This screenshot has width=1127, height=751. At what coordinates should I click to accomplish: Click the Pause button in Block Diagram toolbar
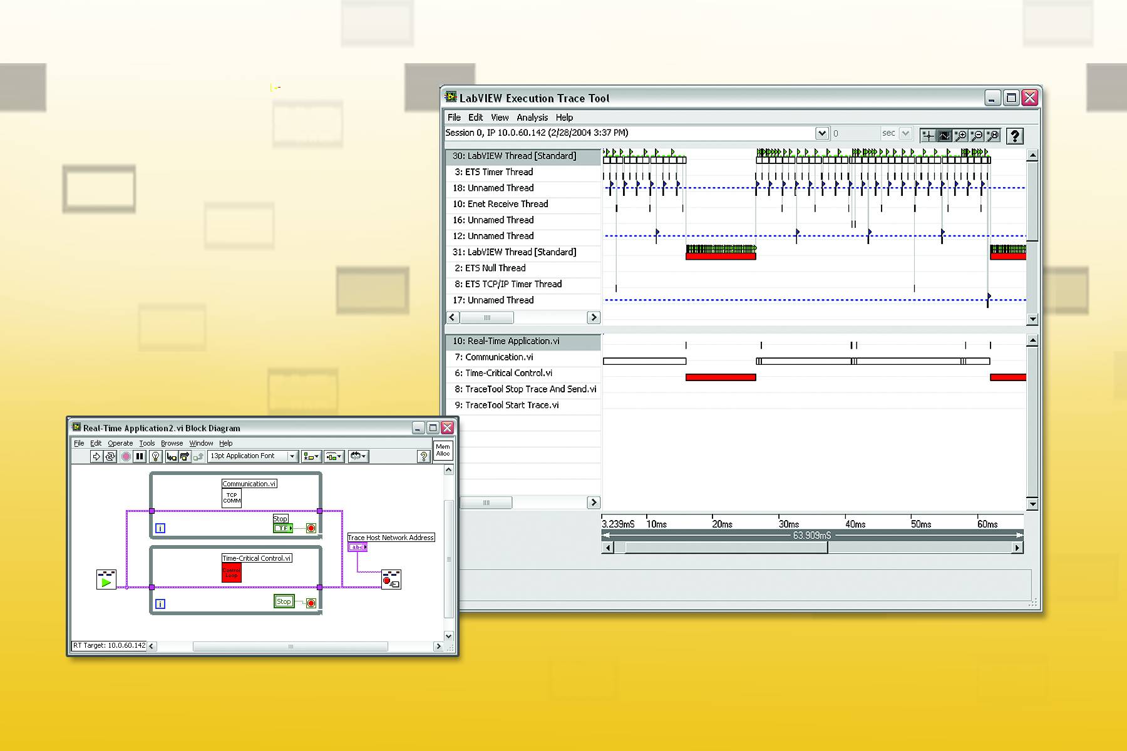coord(140,456)
